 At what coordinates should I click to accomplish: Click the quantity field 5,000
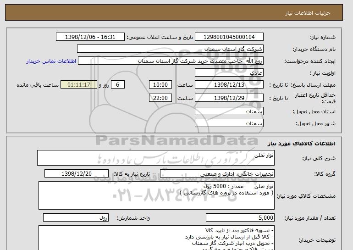(240, 217)
